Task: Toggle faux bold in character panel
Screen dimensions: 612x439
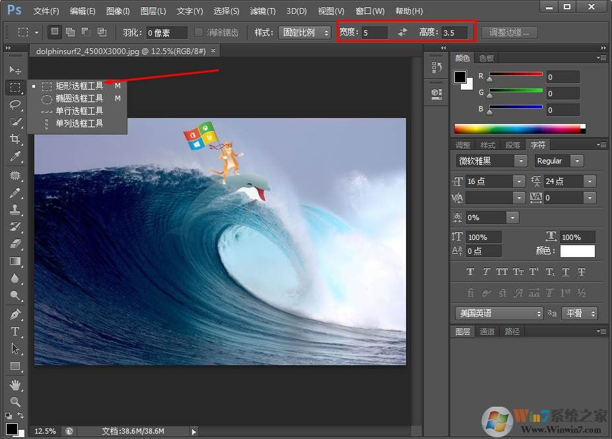Action: click(x=470, y=272)
